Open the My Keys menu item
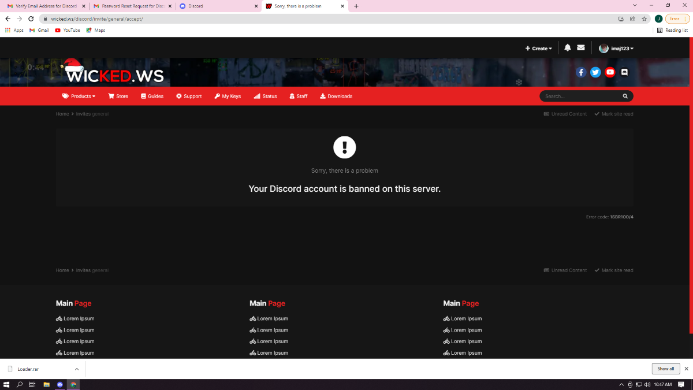The image size is (693, 390). (x=228, y=96)
